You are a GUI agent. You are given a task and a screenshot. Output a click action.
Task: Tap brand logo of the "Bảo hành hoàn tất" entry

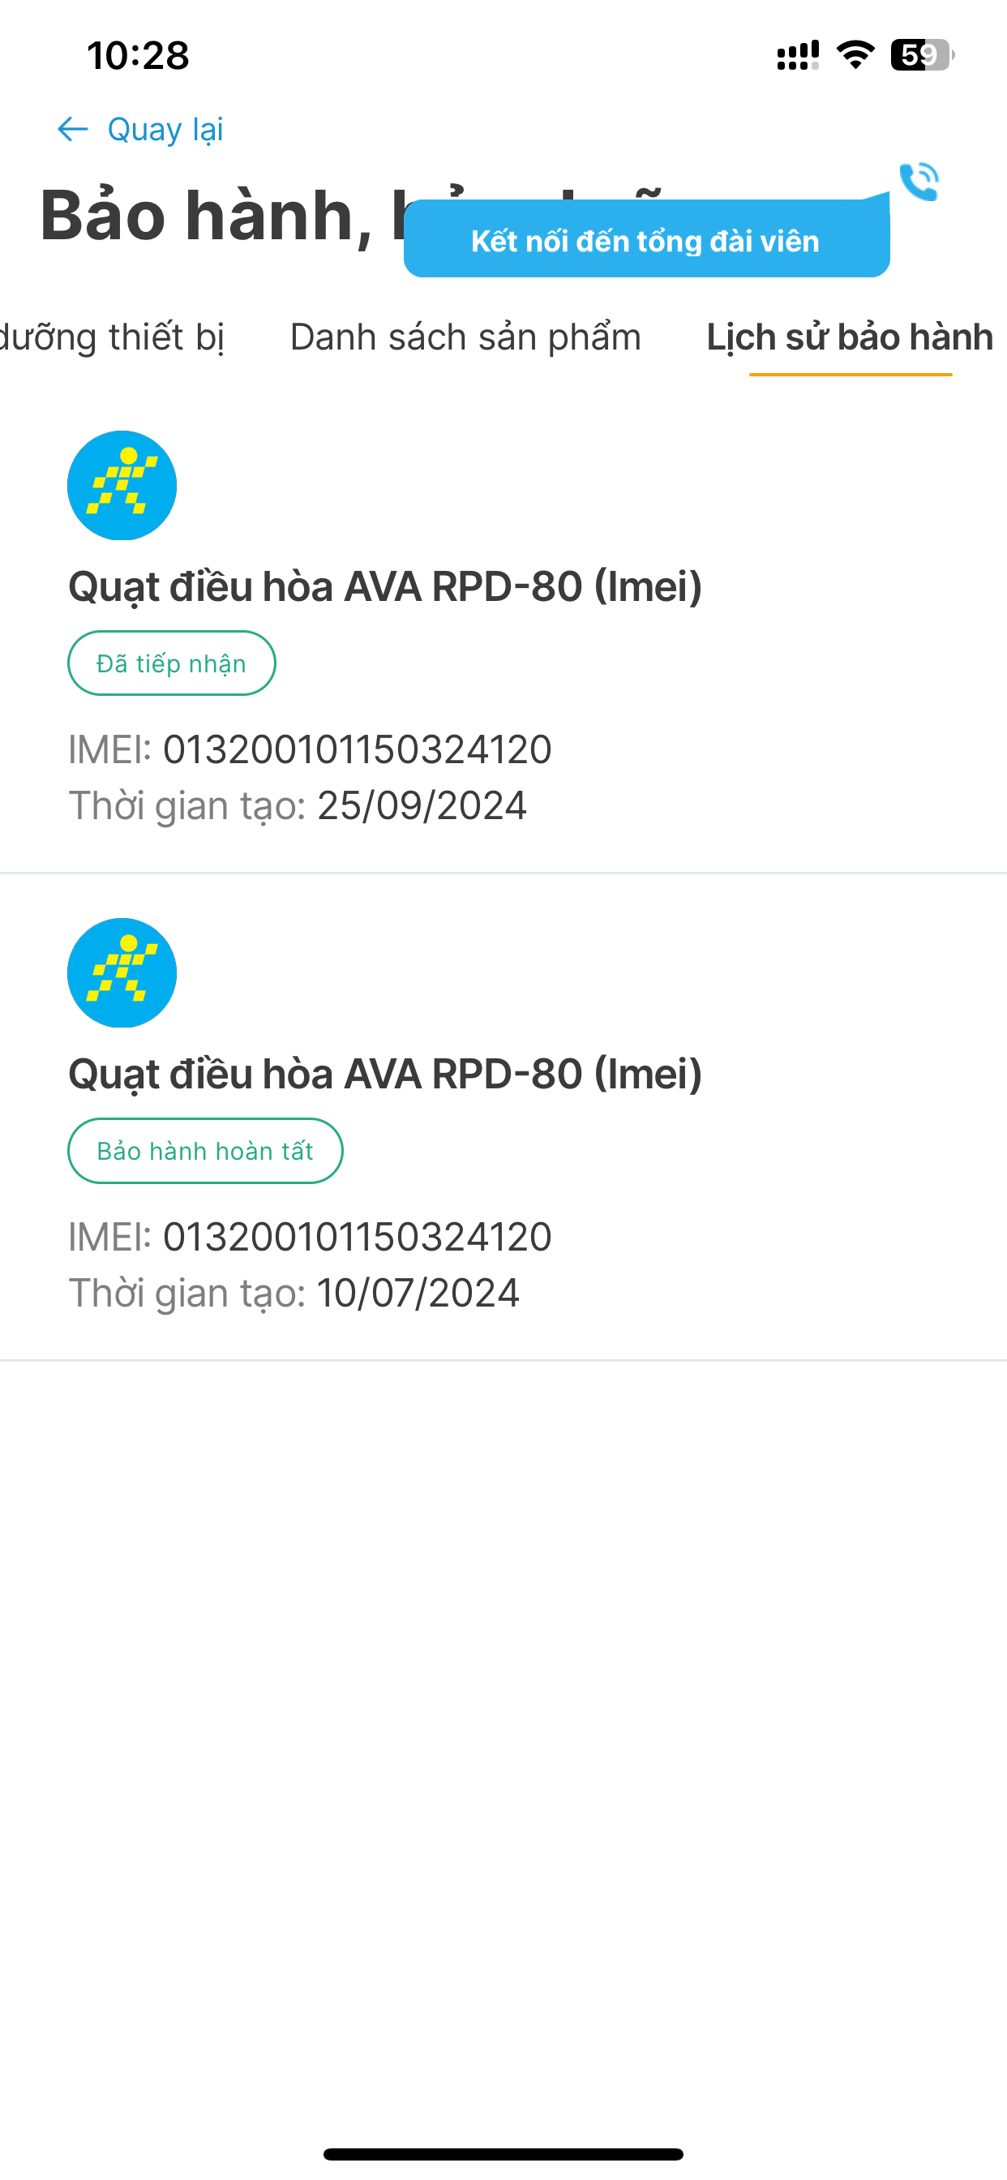click(x=122, y=972)
